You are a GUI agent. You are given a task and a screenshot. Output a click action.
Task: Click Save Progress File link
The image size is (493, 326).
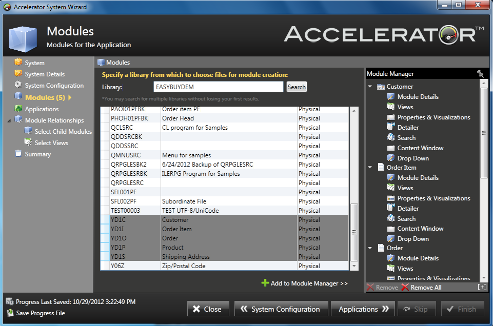41,313
